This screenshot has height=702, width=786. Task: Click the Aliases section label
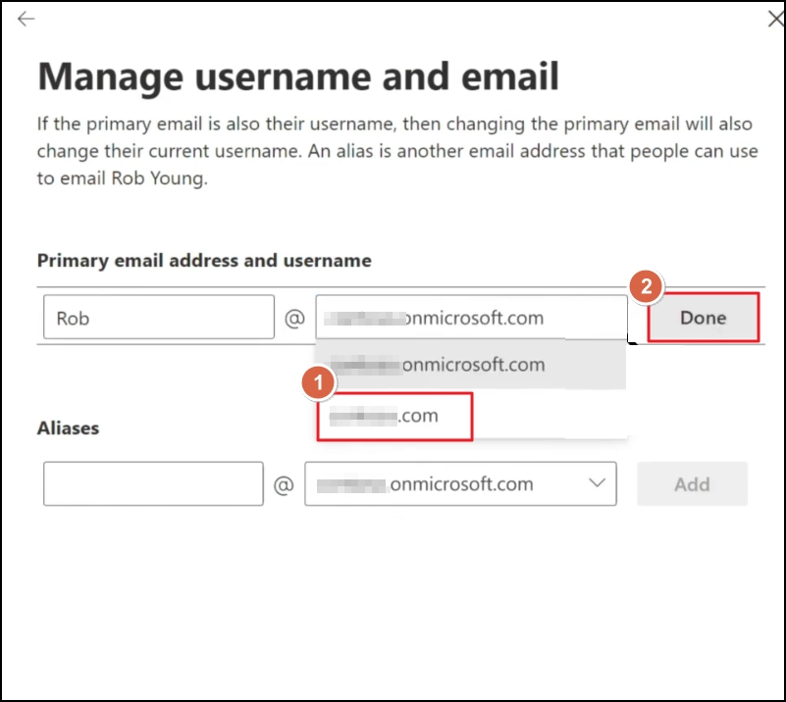[x=66, y=428]
